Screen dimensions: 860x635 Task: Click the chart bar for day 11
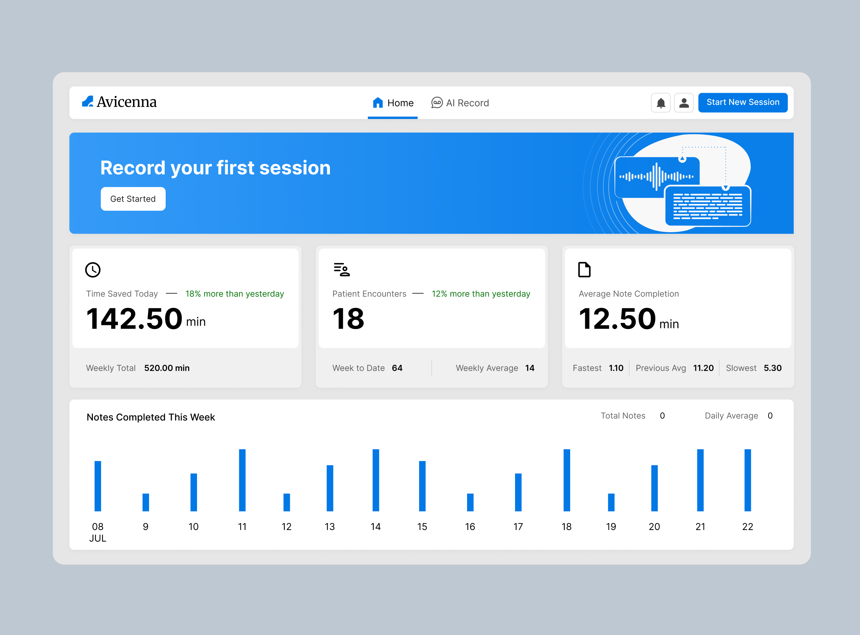pos(242,480)
